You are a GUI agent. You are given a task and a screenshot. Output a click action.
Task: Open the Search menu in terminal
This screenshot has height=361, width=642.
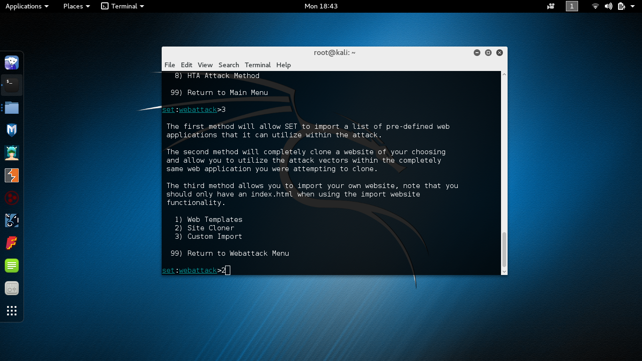point(228,65)
